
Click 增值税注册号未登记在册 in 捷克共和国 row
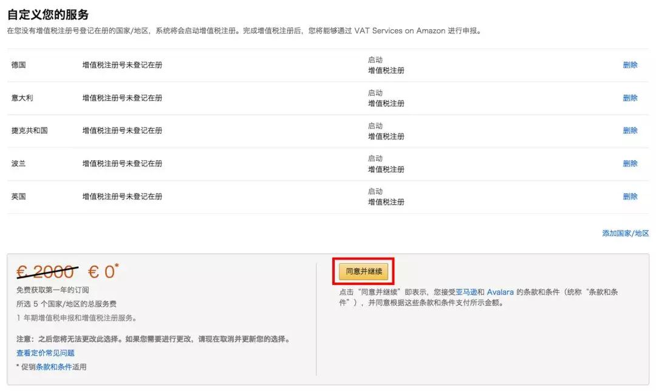(122, 130)
